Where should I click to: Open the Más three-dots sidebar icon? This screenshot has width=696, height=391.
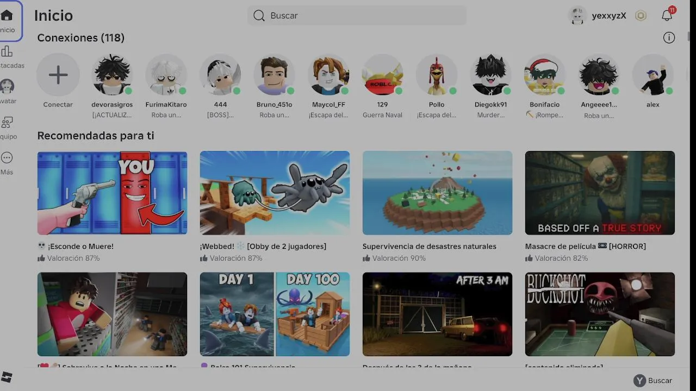[x=7, y=158]
